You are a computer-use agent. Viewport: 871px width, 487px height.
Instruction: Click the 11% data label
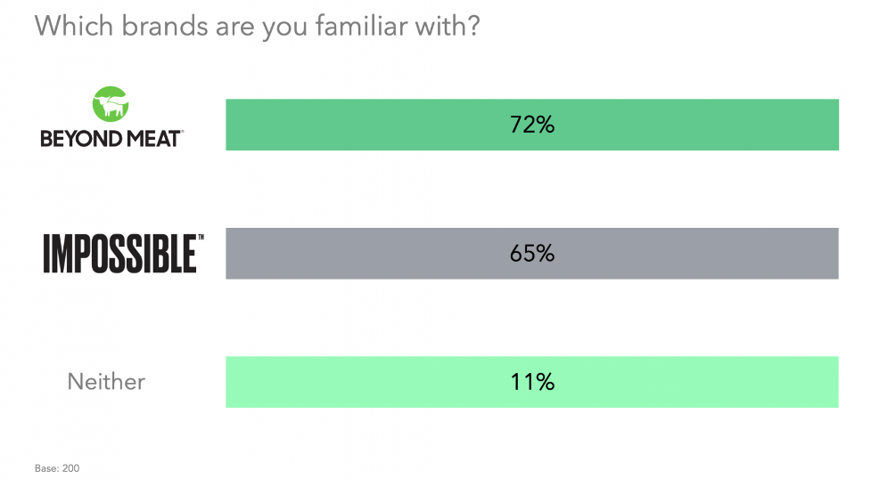[x=532, y=382]
